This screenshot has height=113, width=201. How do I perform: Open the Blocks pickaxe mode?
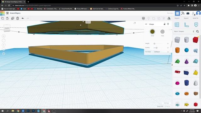coord(183,13)
